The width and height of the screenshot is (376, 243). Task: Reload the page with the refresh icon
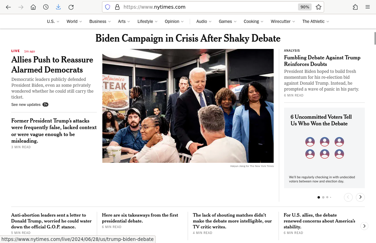(x=71, y=7)
